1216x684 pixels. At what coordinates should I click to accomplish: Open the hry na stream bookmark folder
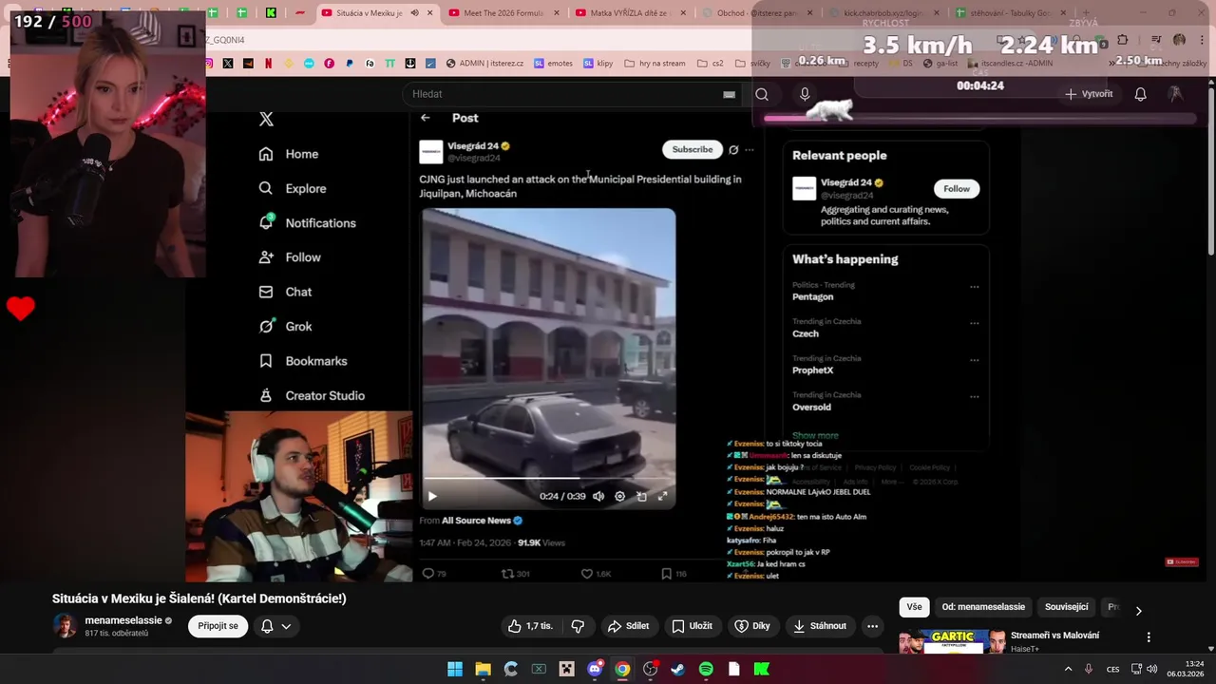click(x=655, y=64)
